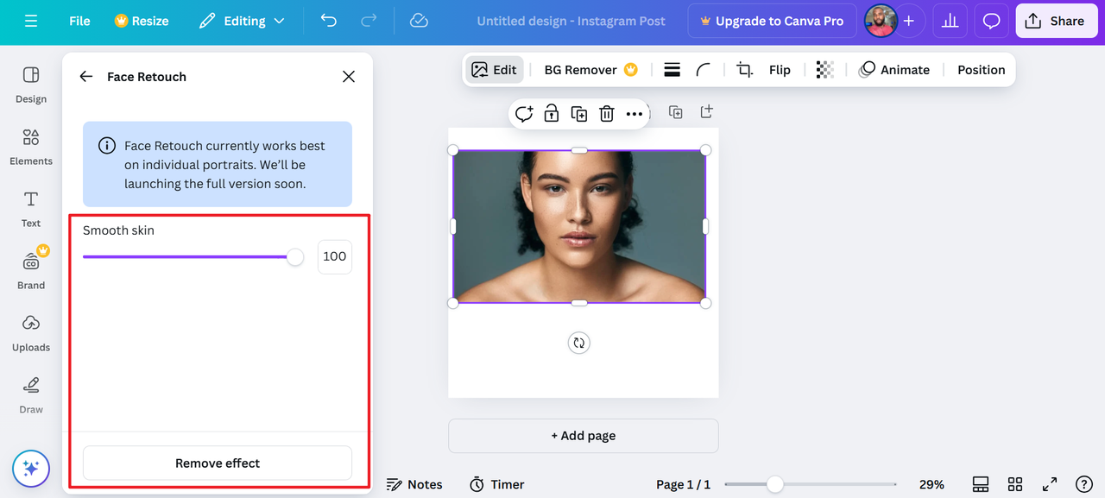Open the hamburger main menu
Image resolution: width=1105 pixels, height=498 pixels.
point(31,21)
